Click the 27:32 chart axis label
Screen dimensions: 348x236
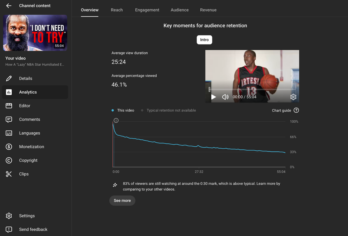[199, 172]
